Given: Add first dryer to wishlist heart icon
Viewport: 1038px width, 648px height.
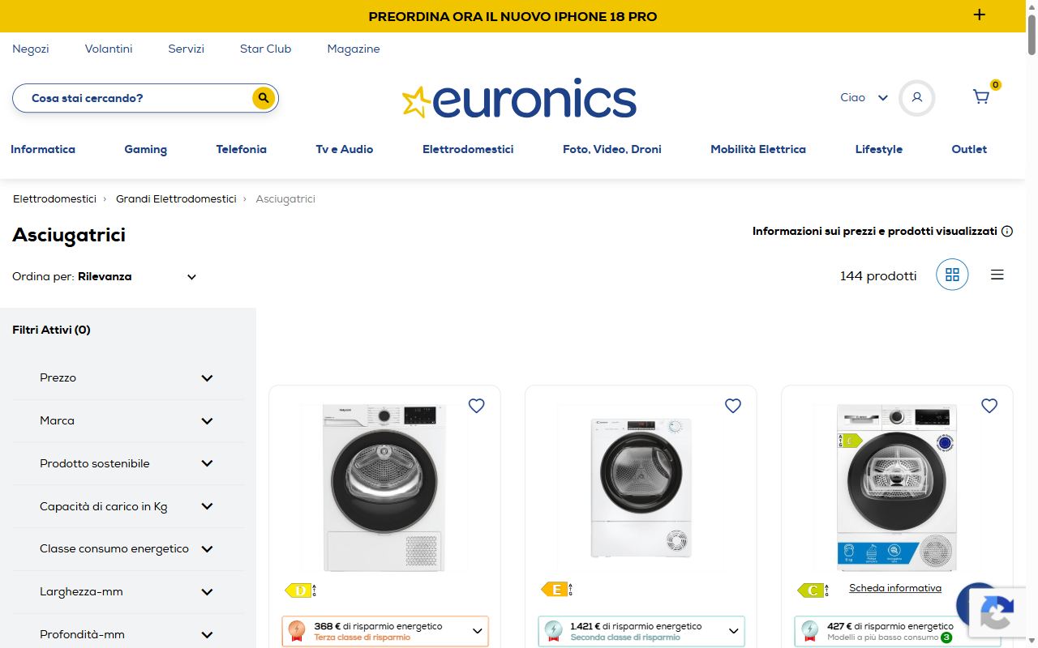Looking at the screenshot, I should [x=477, y=406].
